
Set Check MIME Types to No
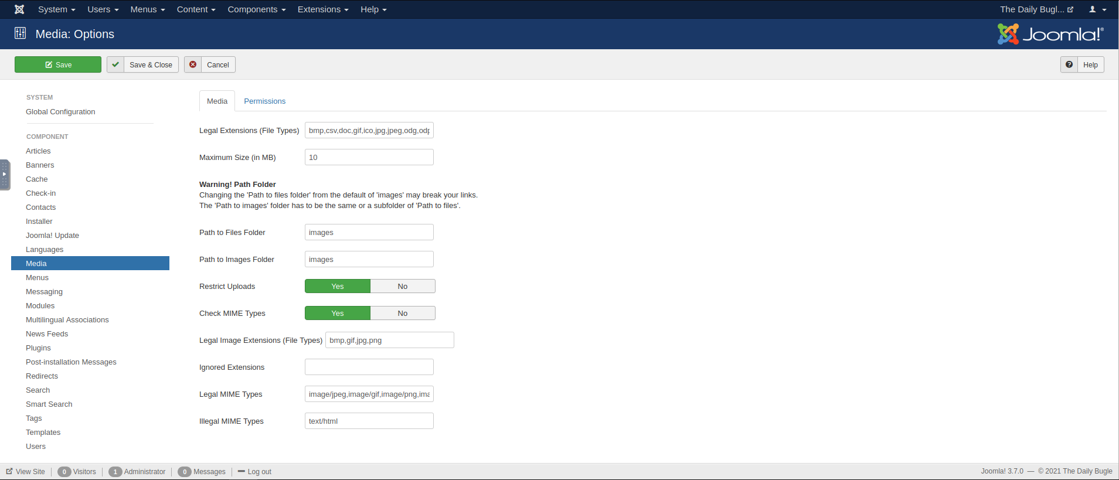point(403,313)
